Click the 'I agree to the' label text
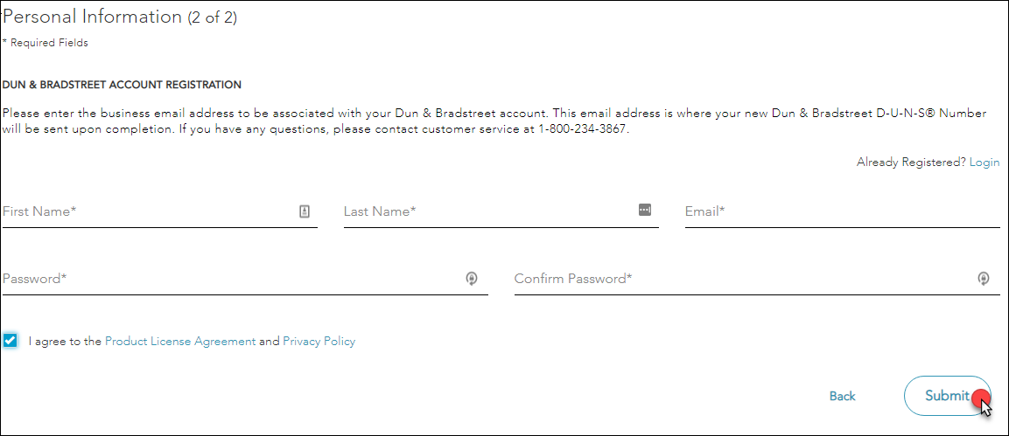This screenshot has width=1009, height=436. (66, 342)
